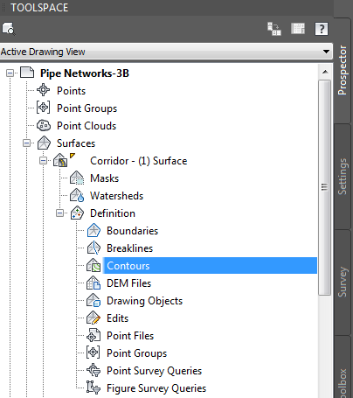
Task: Click the item view orientation toggle icon
Action: point(274,29)
